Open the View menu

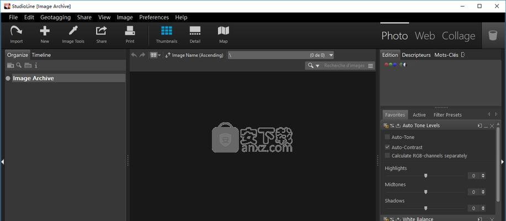(104, 18)
